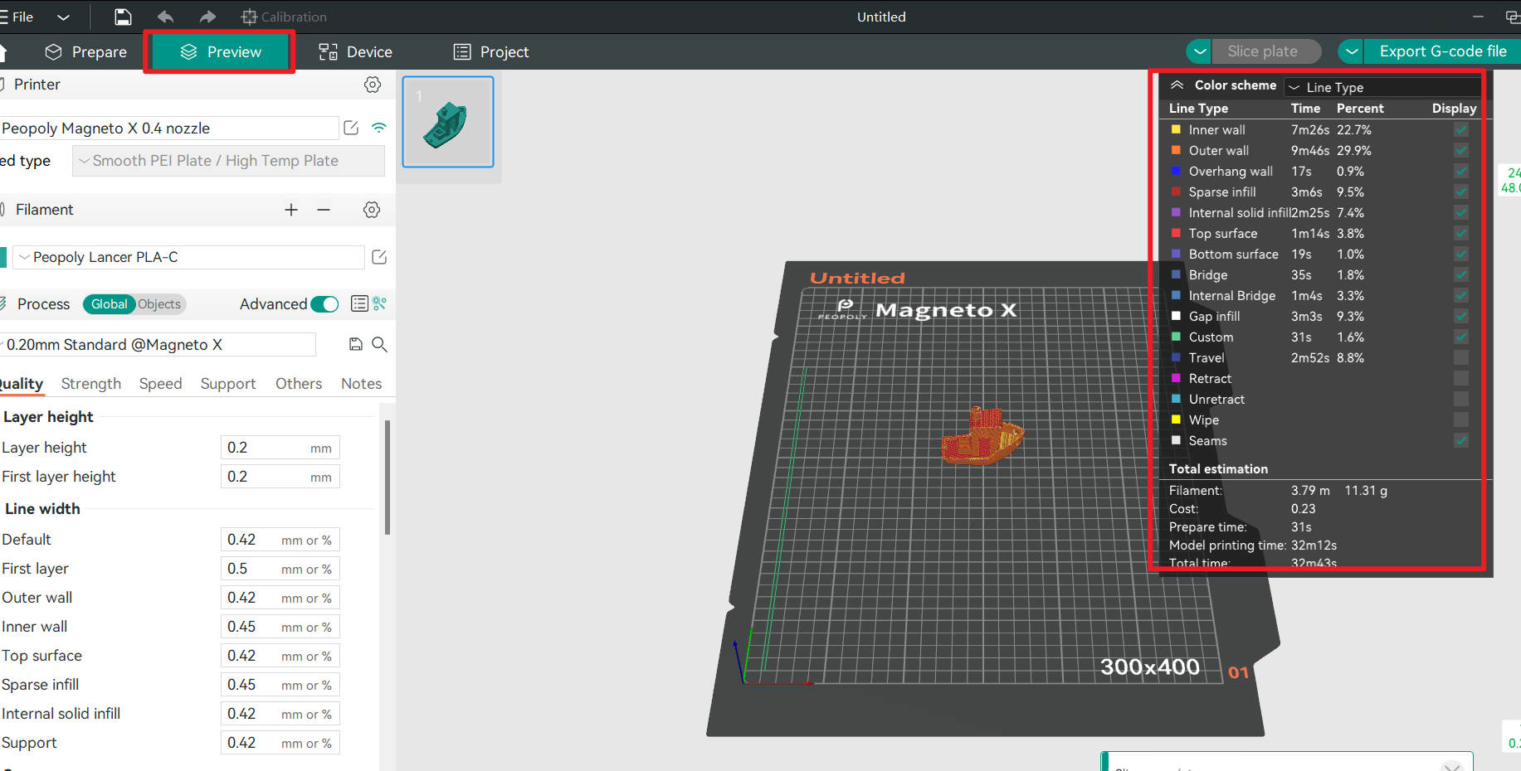The image size is (1521, 771).
Task: Click the redo arrow icon
Action: click(207, 17)
